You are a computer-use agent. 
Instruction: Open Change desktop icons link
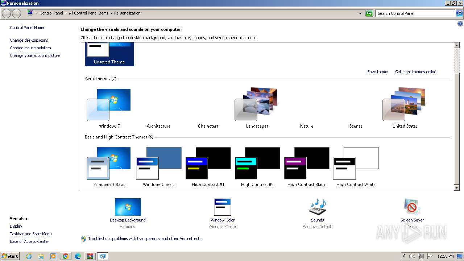coord(29,40)
